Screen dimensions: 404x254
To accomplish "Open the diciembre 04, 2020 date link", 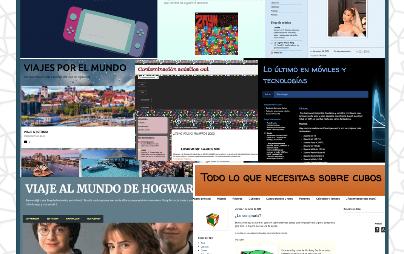I will click(321, 52).
